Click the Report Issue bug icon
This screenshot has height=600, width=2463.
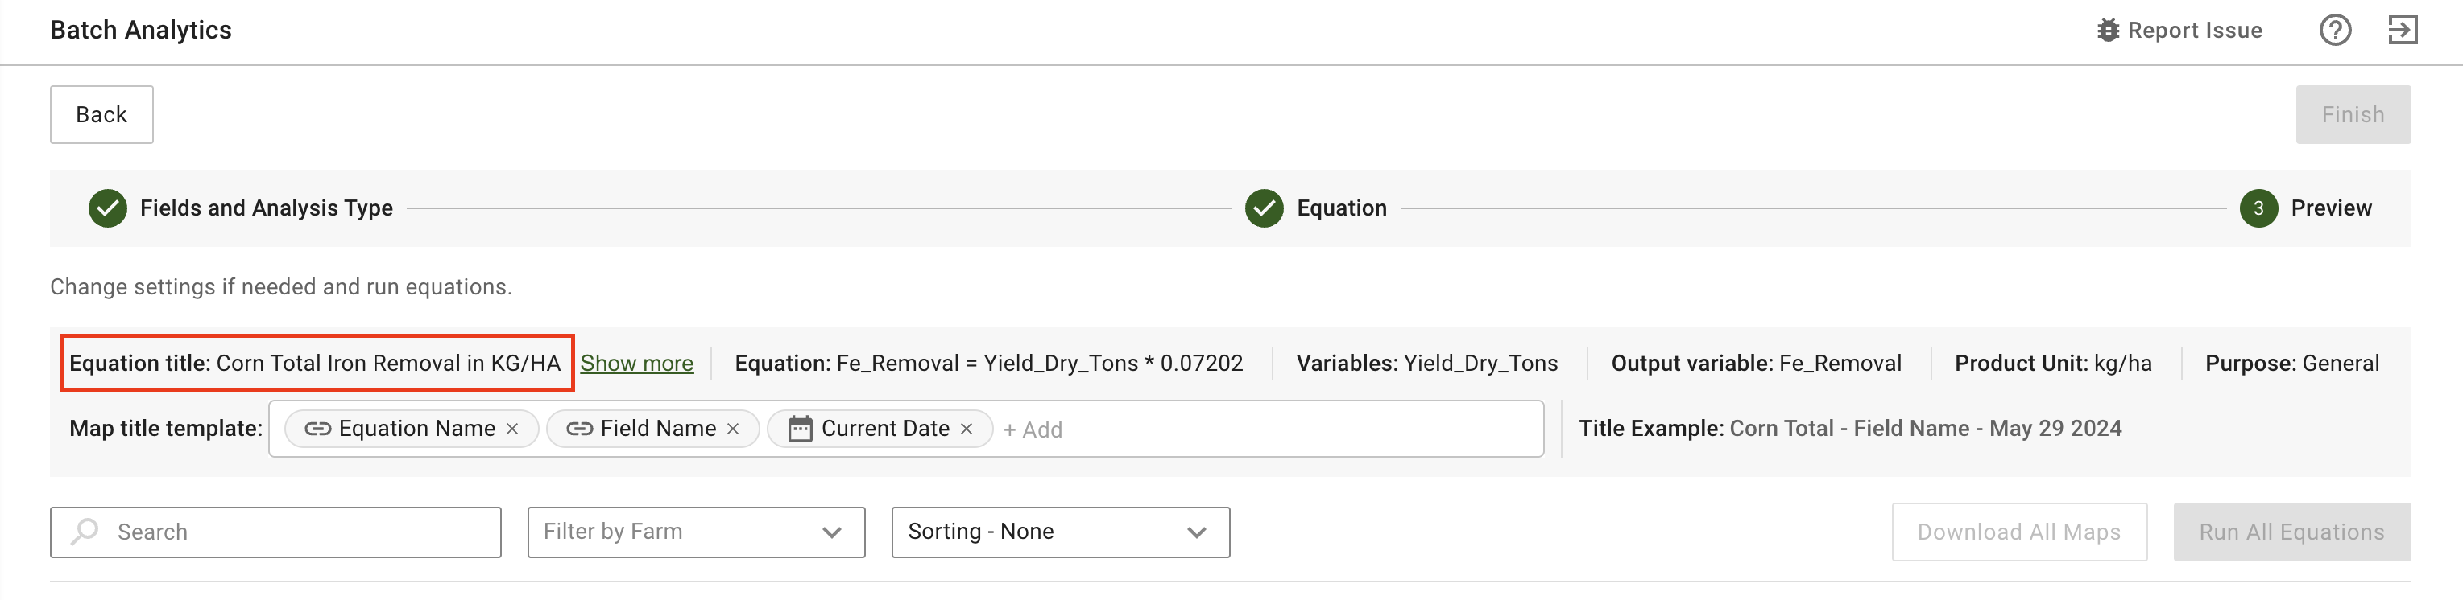(x=2107, y=31)
